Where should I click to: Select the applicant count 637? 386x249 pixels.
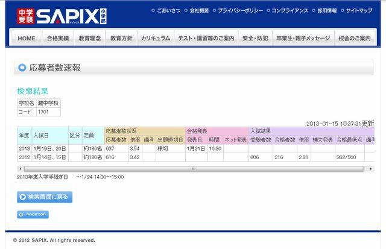pyautogui.click(x=116, y=148)
